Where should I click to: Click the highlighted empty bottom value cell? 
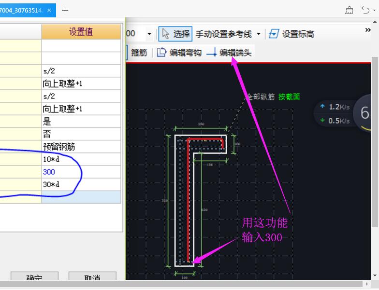[81, 197]
